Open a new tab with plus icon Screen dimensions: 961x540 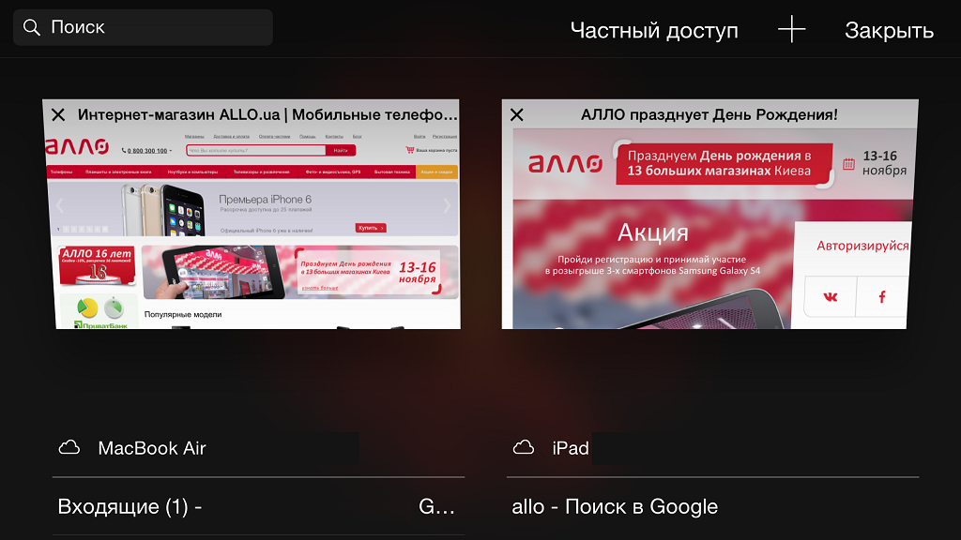pos(791,29)
